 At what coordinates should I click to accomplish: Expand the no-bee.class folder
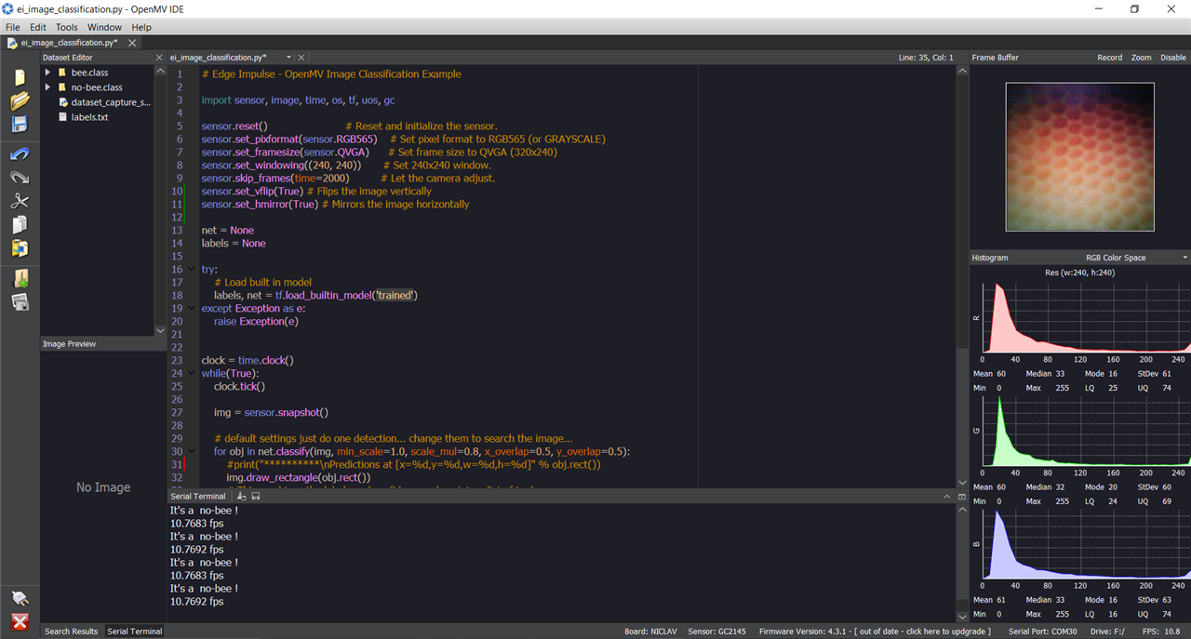[48, 87]
